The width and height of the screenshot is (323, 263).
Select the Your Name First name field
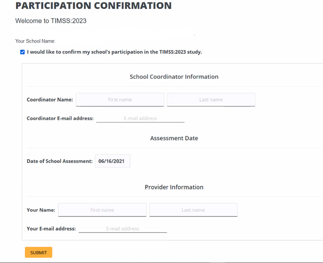point(102,210)
